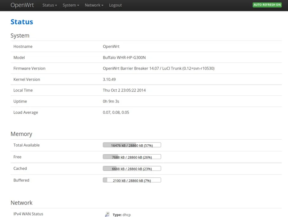This screenshot has height=217, width=288.
Task: Click the IPv4 WAN interface icon
Action: click(x=107, y=214)
